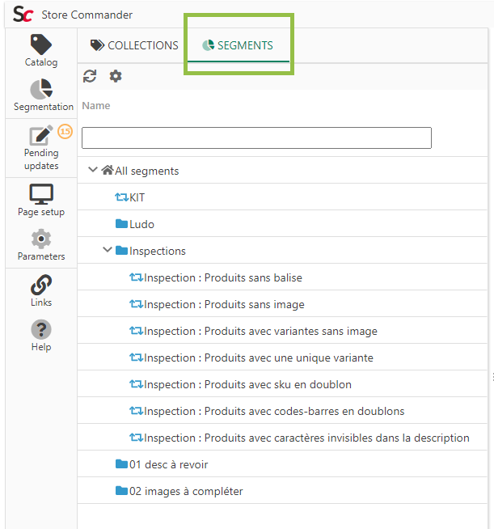Select Inspection : Produits sans image

(x=224, y=304)
